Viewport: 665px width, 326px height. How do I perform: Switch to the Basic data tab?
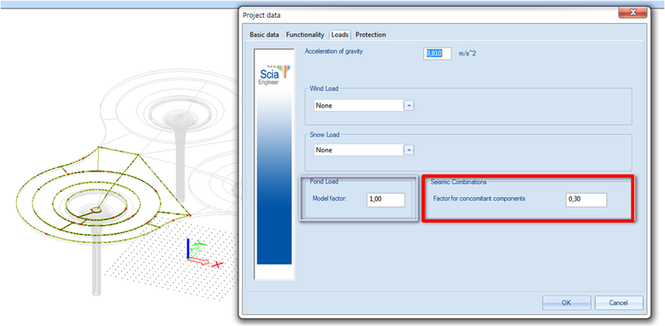264,35
